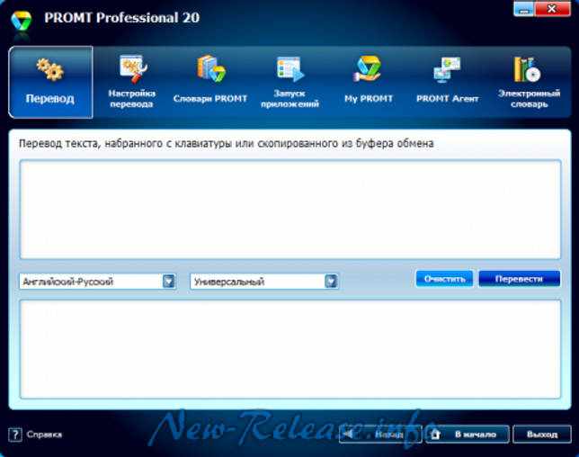The width and height of the screenshot is (579, 457).
Task: Click in the upper source text box
Action: tap(290, 209)
